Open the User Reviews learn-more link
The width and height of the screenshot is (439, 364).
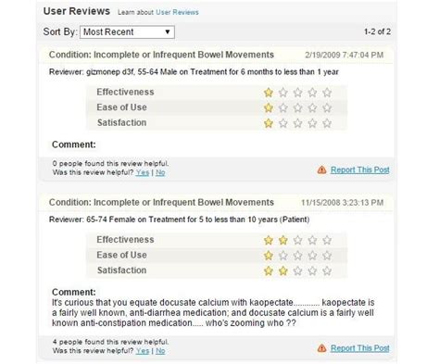click(177, 12)
